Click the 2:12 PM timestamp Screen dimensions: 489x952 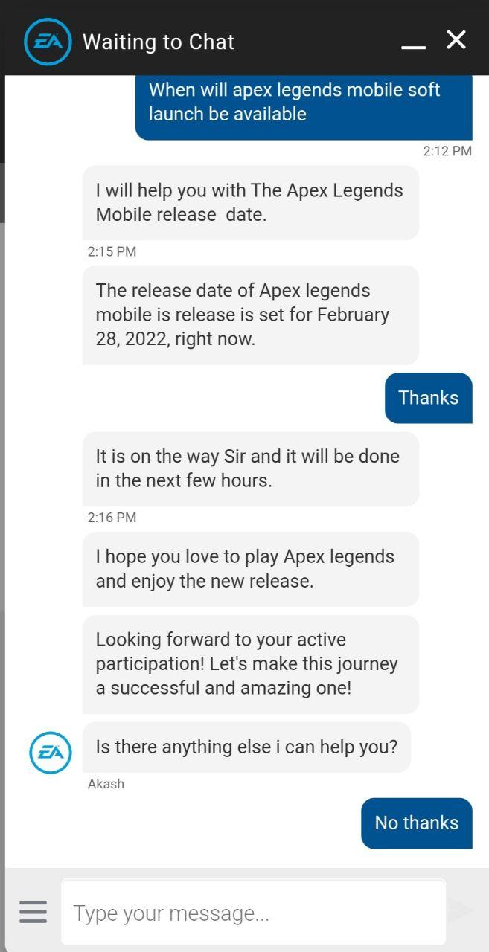point(447,151)
